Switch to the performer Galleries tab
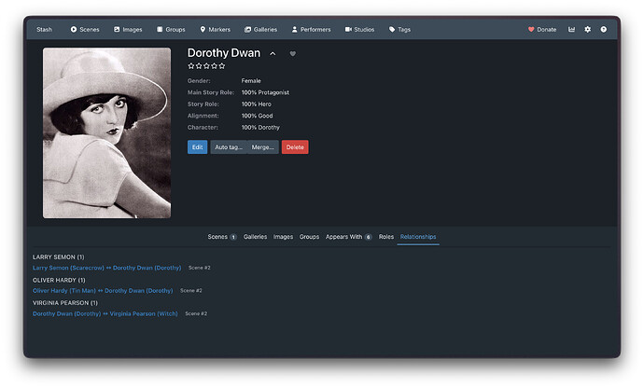This screenshot has width=644, height=388. [x=255, y=237]
